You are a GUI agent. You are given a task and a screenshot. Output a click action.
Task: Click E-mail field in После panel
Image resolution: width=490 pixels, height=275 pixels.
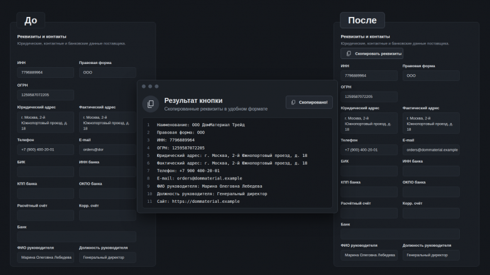coord(431,149)
